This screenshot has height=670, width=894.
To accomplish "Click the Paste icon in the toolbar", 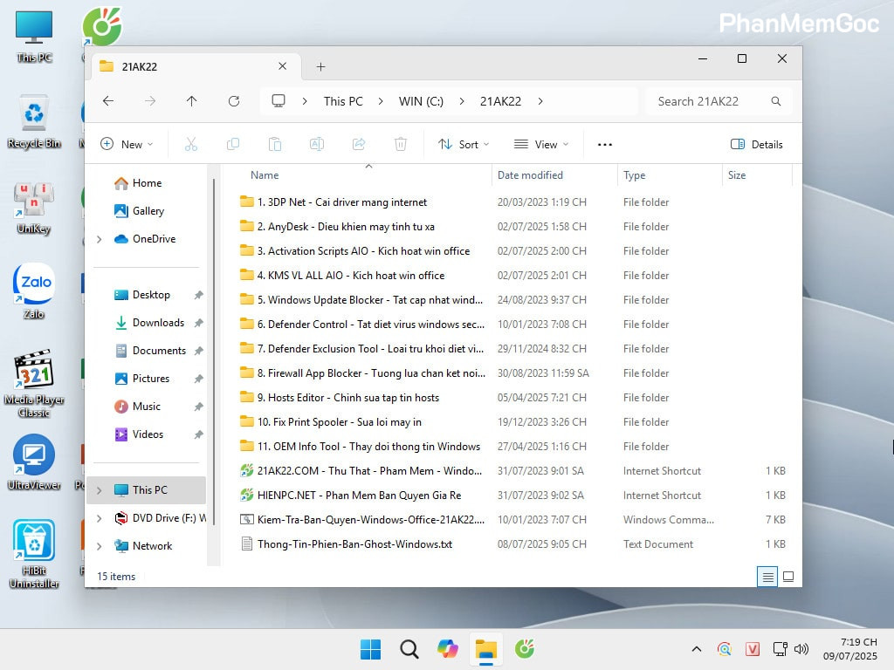I will point(275,143).
